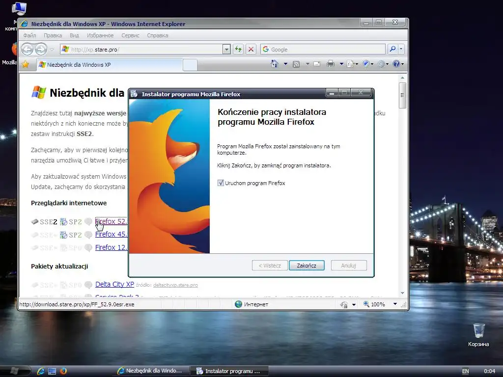Click the Wstecz button in the installer
This screenshot has width=503, height=377.
[270, 266]
